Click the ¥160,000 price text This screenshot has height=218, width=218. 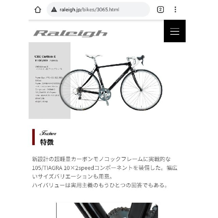tap(41, 61)
